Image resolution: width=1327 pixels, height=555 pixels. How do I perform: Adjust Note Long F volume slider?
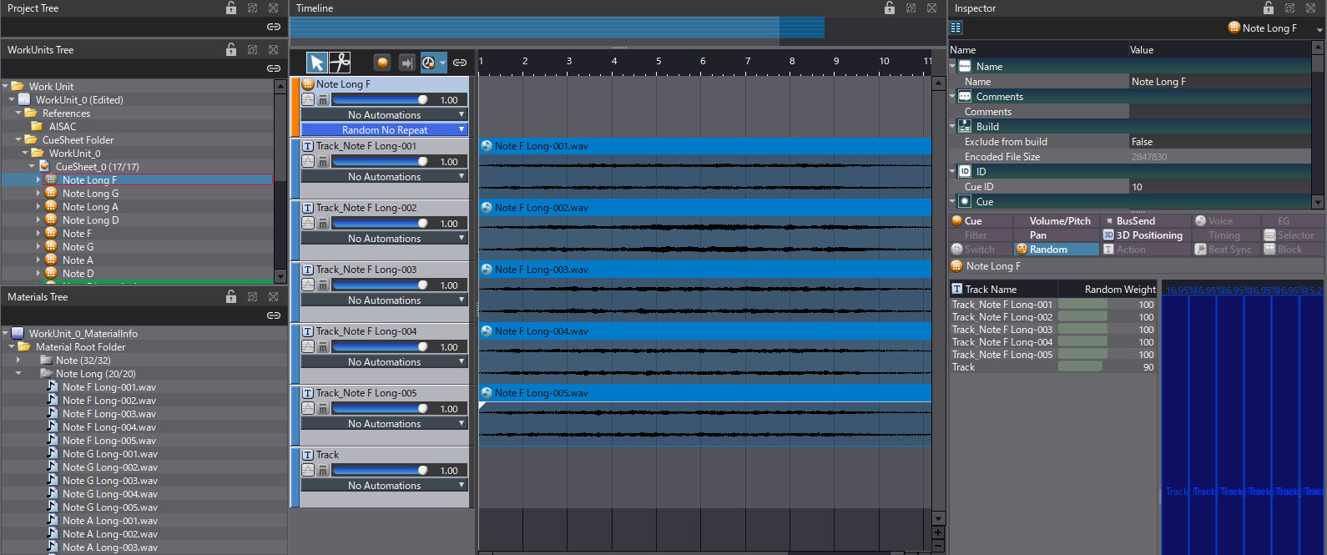[x=381, y=99]
